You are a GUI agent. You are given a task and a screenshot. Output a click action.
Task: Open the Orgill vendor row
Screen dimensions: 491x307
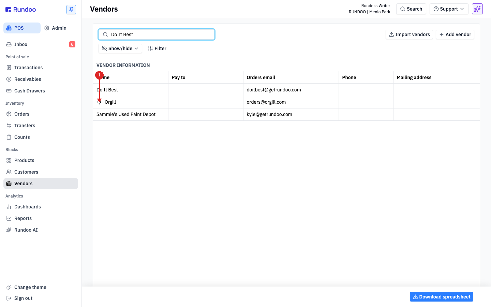286,102
